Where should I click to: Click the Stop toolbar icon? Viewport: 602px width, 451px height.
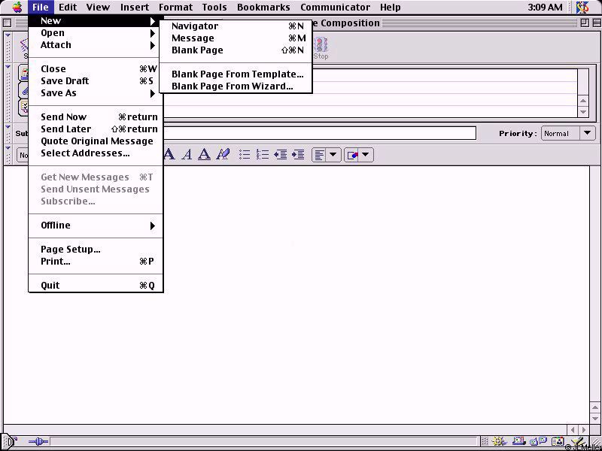321,49
